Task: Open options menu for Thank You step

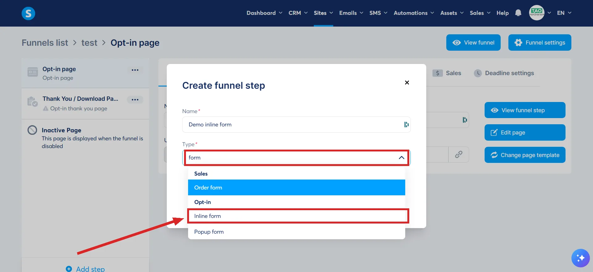Action: [135, 100]
